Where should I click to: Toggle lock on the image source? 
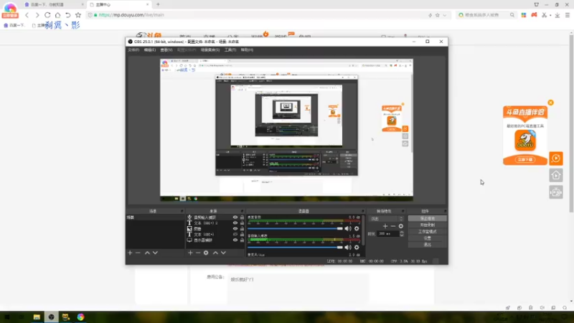coord(242,228)
